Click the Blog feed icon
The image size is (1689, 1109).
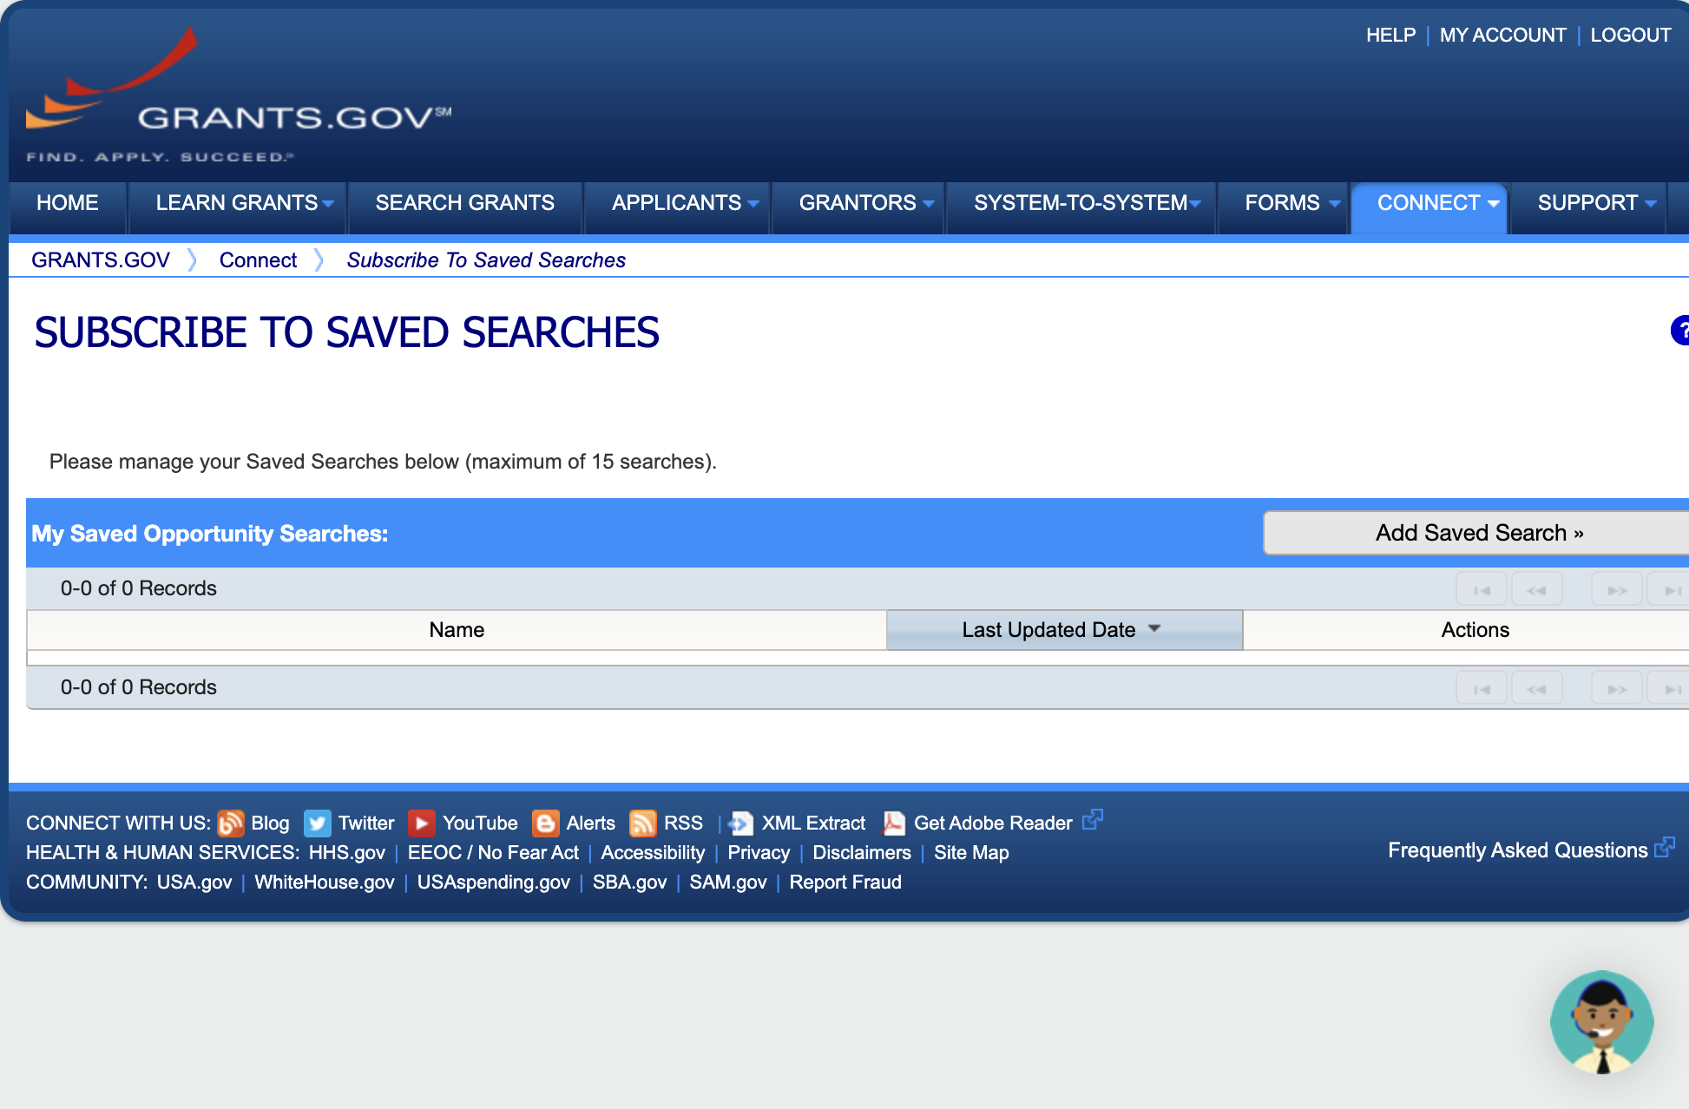(x=230, y=823)
